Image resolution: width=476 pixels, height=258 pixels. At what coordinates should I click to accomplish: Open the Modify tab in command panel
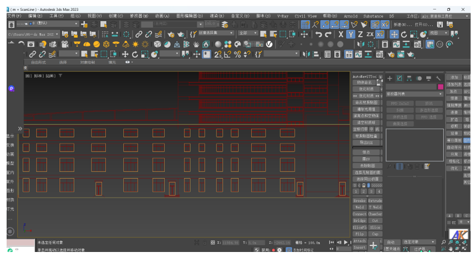click(399, 78)
